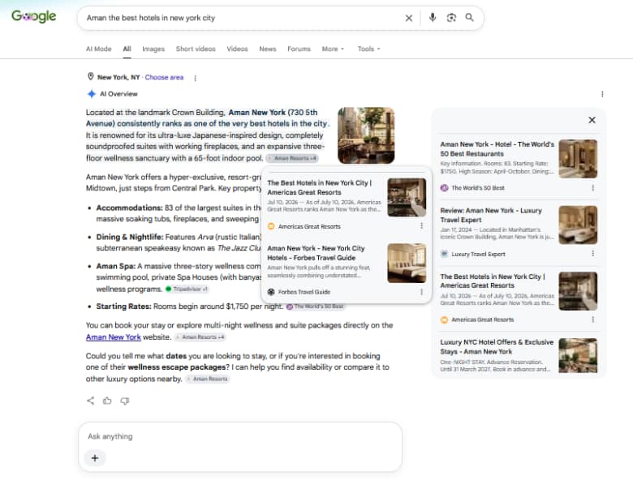
Task: Open options for Americas Great Resorts sidebar source
Action: [x=592, y=319]
